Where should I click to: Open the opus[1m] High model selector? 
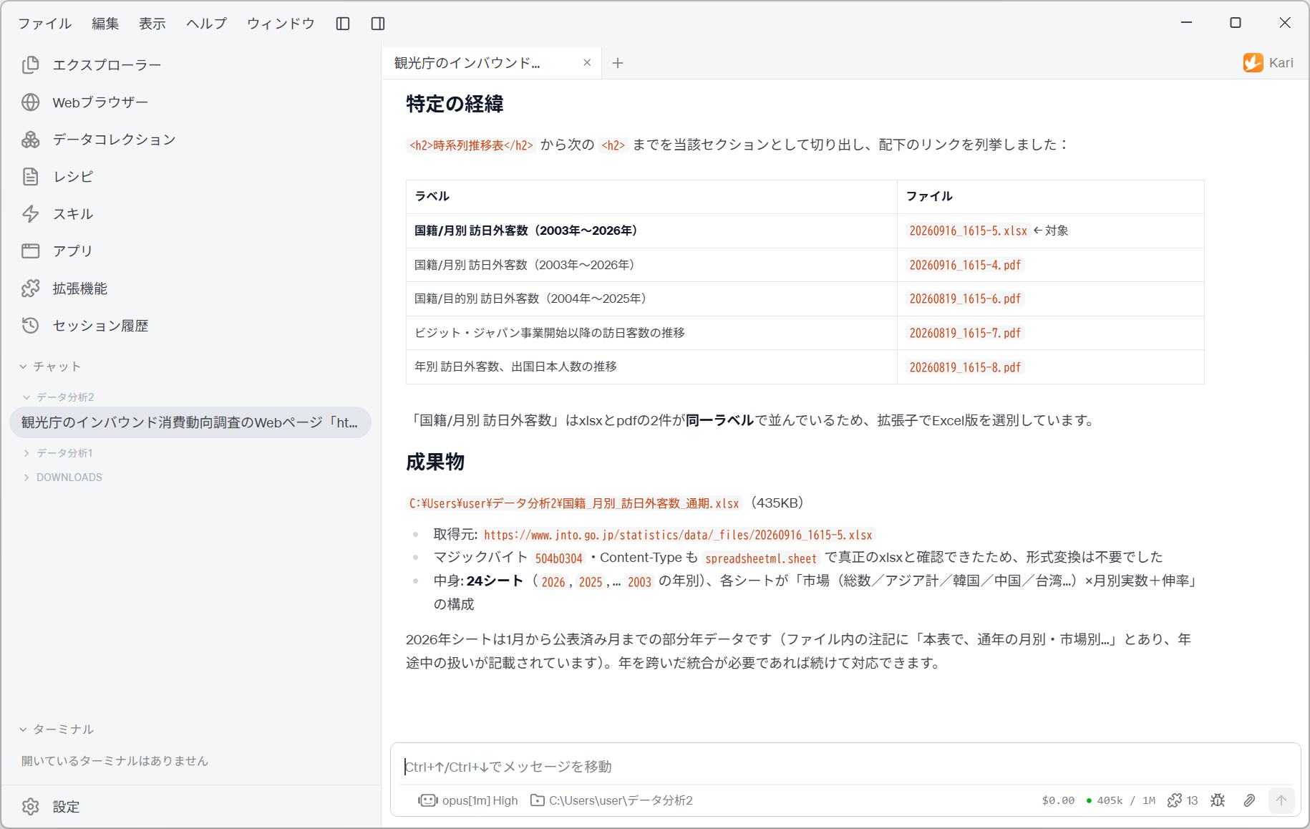point(468,800)
